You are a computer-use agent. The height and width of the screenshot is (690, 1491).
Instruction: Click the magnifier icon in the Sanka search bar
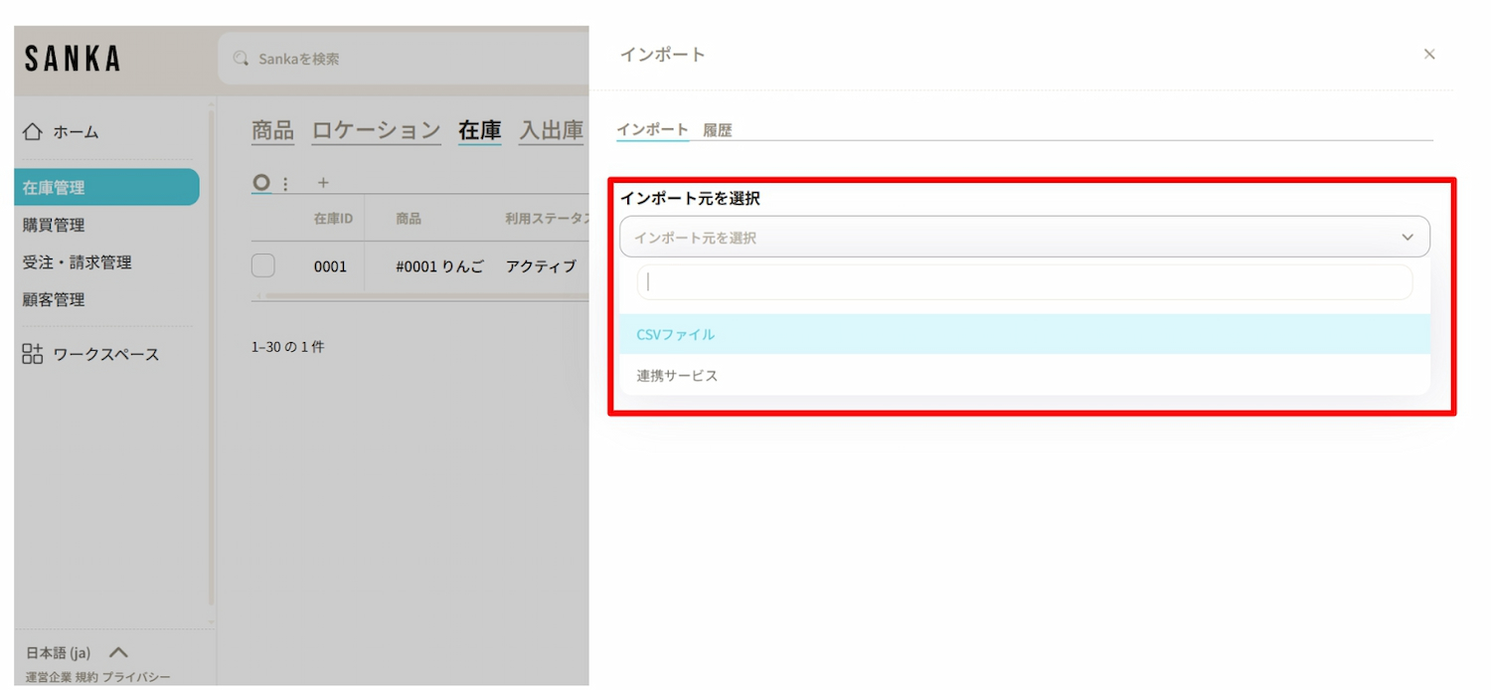[241, 59]
